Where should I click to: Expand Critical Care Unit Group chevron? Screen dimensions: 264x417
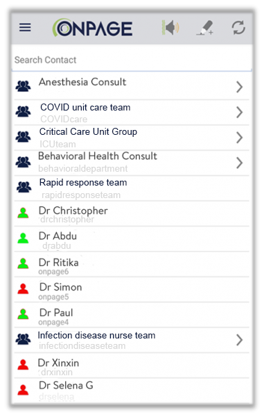239,138
